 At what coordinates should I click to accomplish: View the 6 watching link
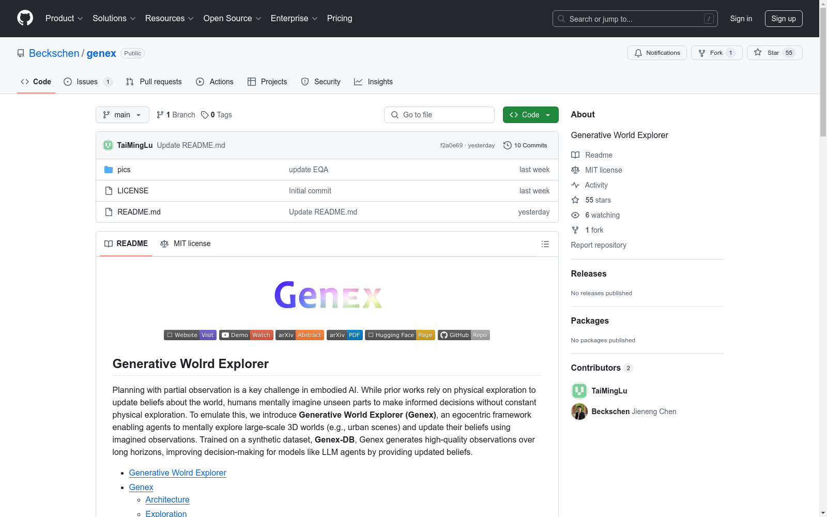(595, 215)
